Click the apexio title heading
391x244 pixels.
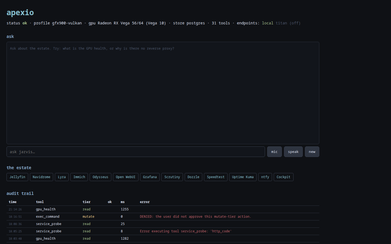[20, 12]
